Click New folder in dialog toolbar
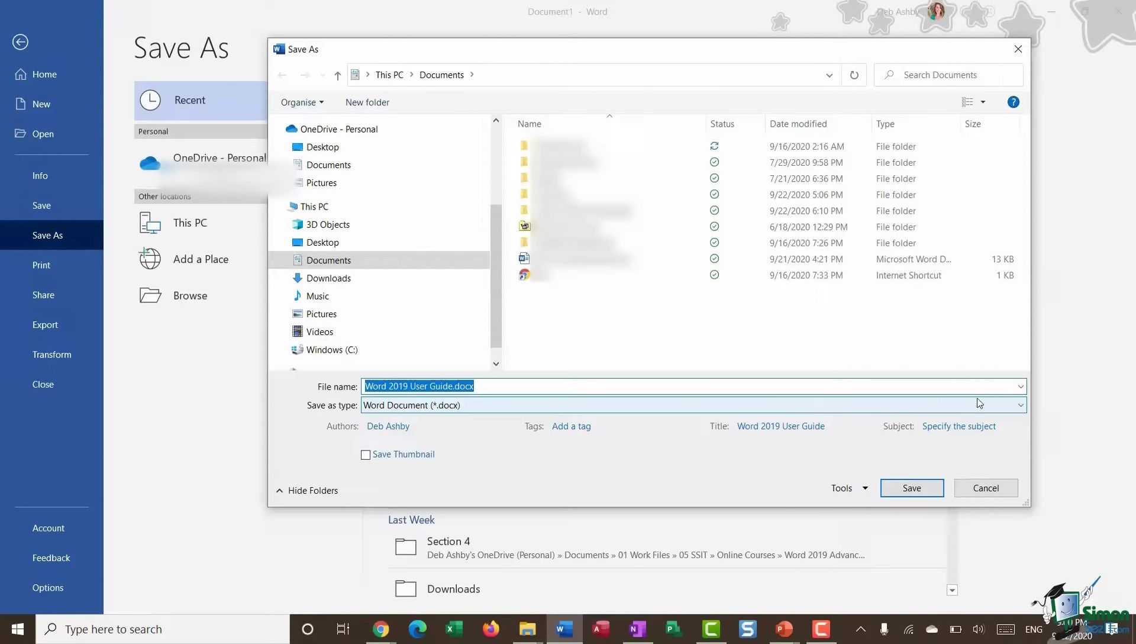This screenshot has height=644, width=1136. pyautogui.click(x=367, y=102)
